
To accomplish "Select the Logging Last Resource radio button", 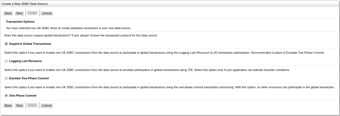I will [x=6, y=61].
